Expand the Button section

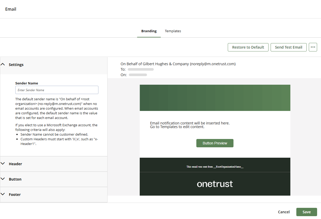[54, 179]
